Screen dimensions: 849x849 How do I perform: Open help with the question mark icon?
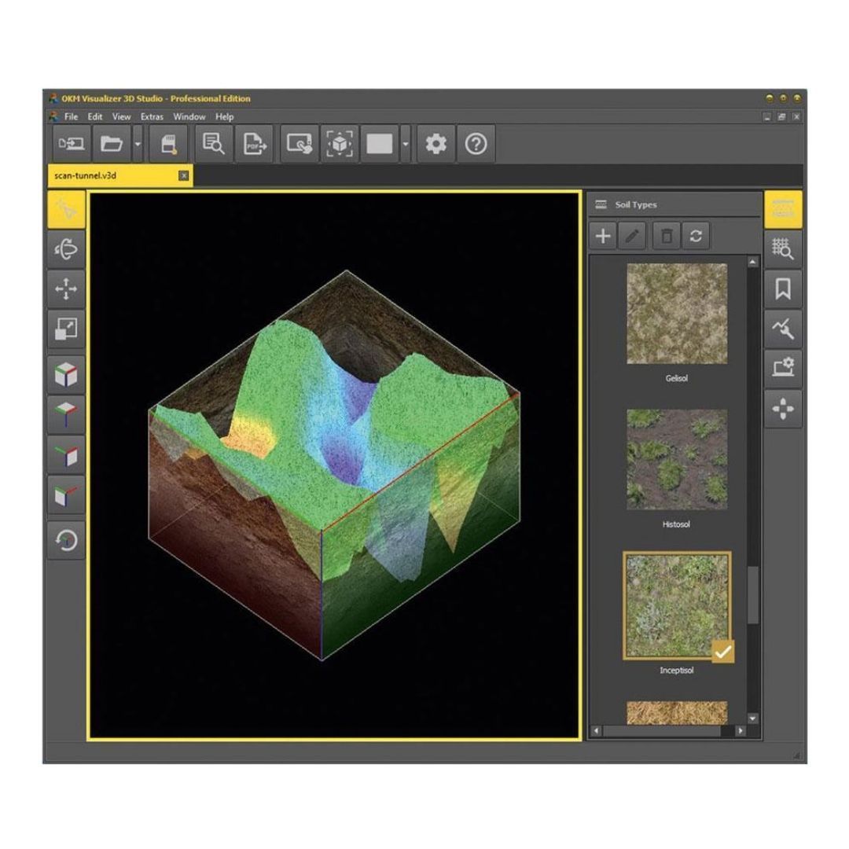(x=476, y=144)
